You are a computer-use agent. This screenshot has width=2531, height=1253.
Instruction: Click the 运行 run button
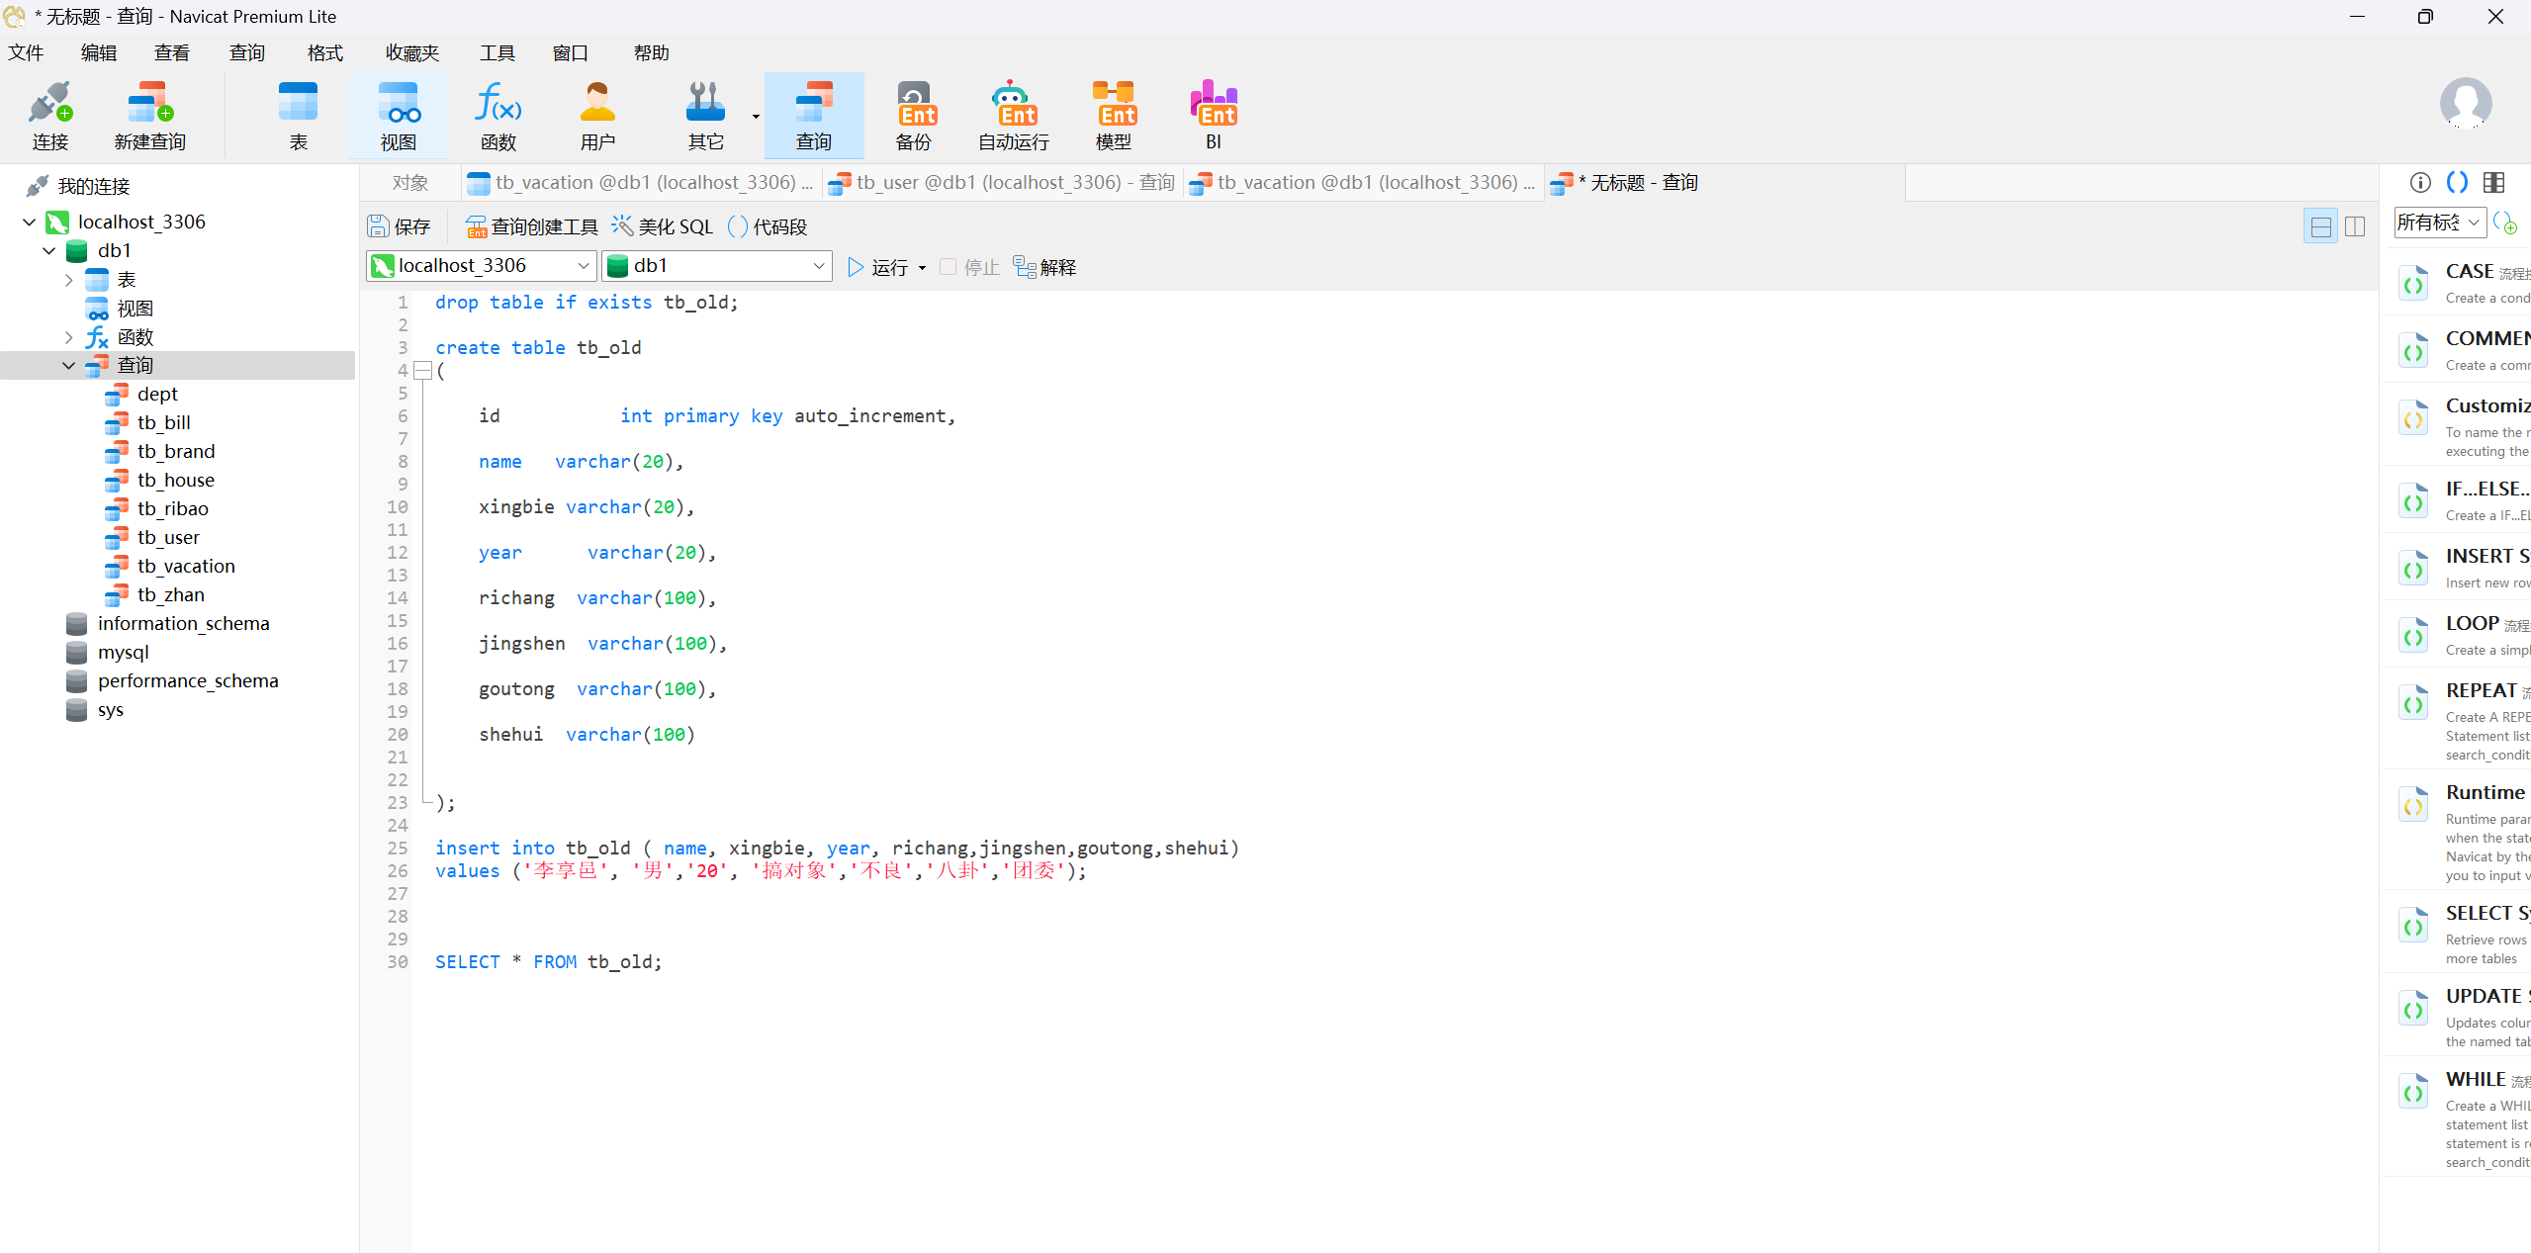pos(878,267)
